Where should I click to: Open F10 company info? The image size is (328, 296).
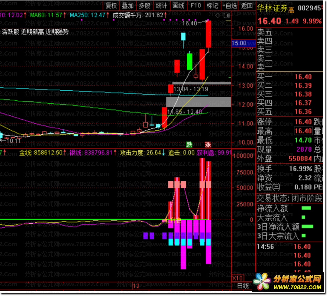[196, 6]
